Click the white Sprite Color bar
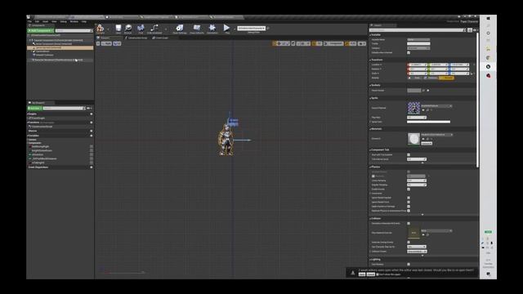Screen dimensions: 523x294 [428, 122]
